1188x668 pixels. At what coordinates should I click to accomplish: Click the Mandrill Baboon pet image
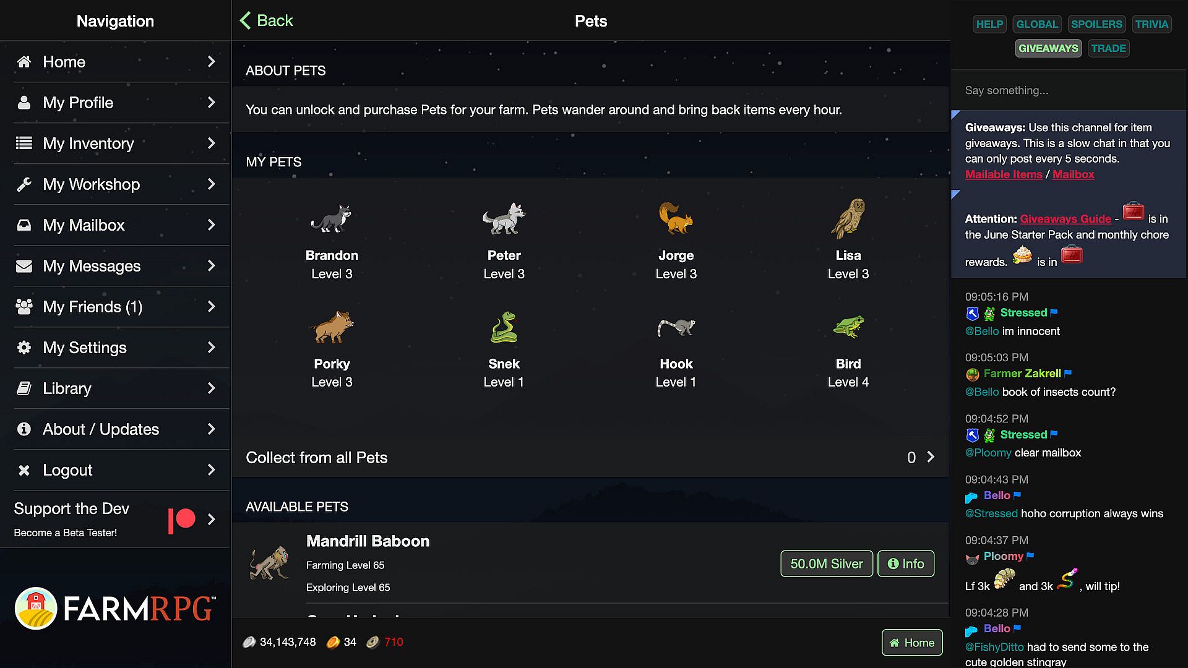(269, 563)
